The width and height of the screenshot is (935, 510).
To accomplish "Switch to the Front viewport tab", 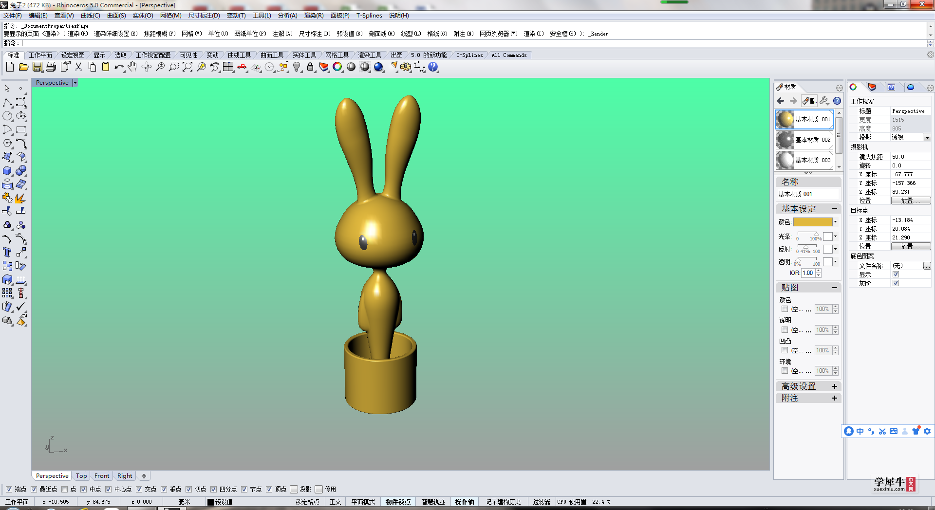I will [102, 476].
